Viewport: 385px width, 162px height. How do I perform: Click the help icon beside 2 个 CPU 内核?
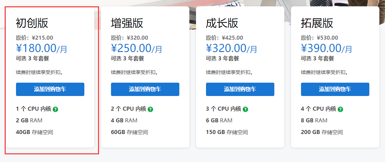(150, 109)
